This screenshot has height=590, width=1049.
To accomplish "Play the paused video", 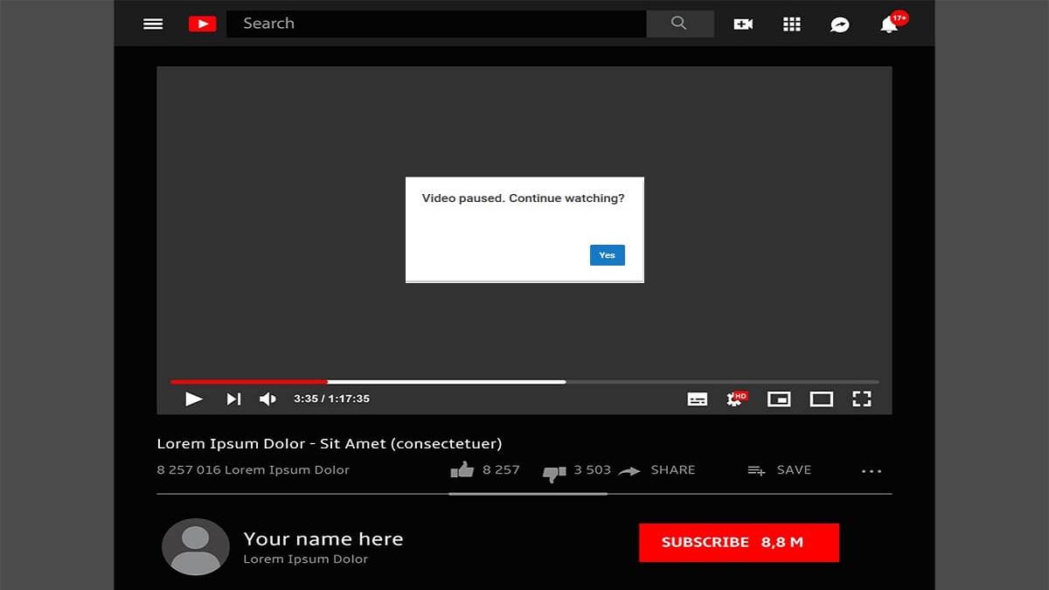I will 194,399.
